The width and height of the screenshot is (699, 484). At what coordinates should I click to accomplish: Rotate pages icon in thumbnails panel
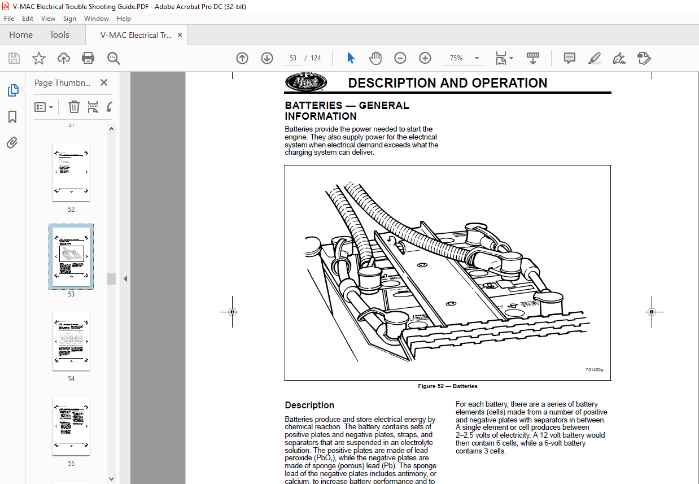coord(110,107)
